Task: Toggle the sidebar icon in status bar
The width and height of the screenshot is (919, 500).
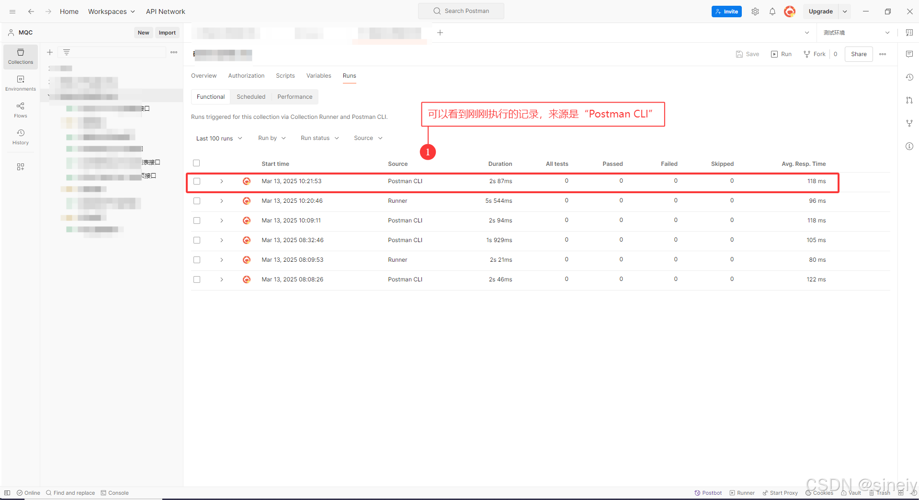Action: tap(7, 493)
